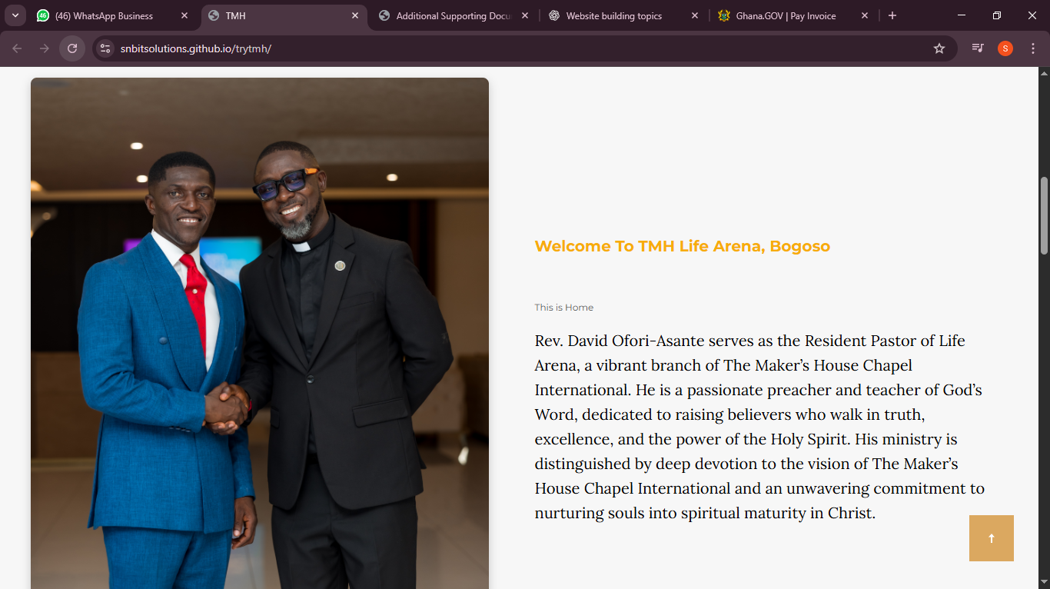Open the media control icon

tap(978, 48)
